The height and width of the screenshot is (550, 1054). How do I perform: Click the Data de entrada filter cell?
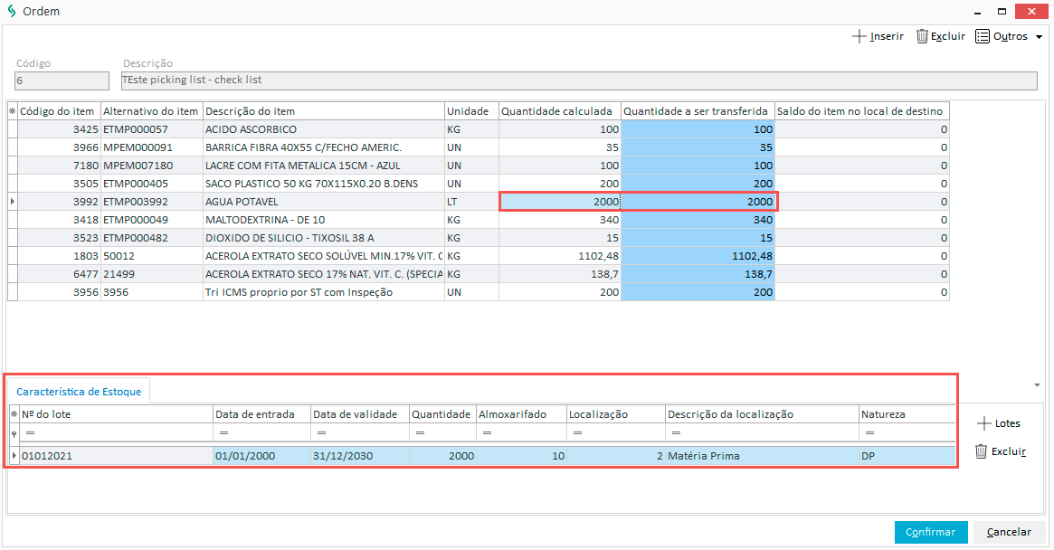click(261, 433)
